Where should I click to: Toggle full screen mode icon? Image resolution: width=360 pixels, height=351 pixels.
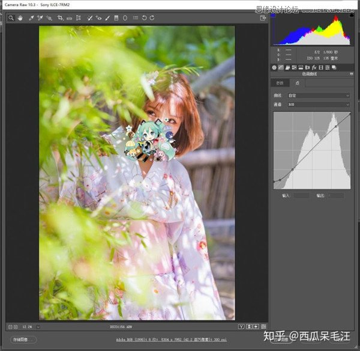pyautogui.click(x=263, y=18)
